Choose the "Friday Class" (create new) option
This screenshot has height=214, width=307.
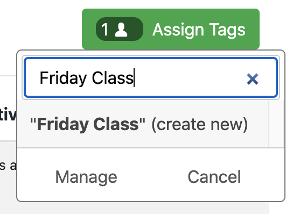pyautogui.click(x=143, y=124)
